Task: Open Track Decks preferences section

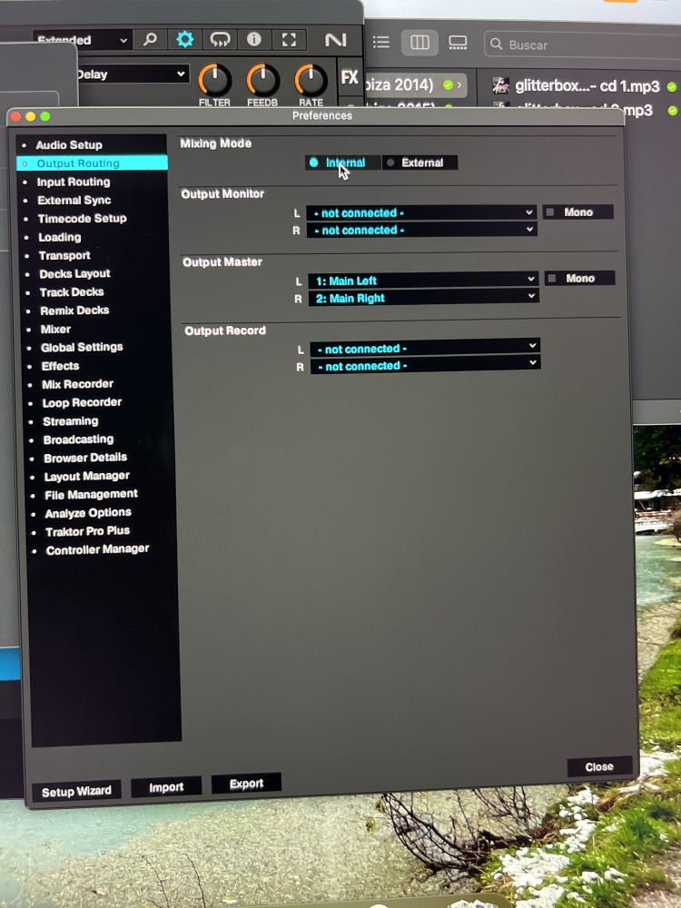Action: 71,291
